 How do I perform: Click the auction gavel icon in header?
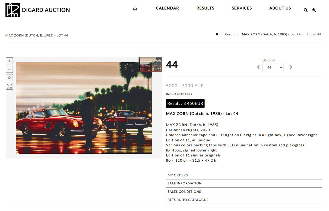[314, 10]
